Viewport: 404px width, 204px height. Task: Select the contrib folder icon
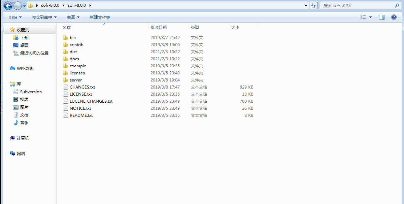tap(65, 45)
